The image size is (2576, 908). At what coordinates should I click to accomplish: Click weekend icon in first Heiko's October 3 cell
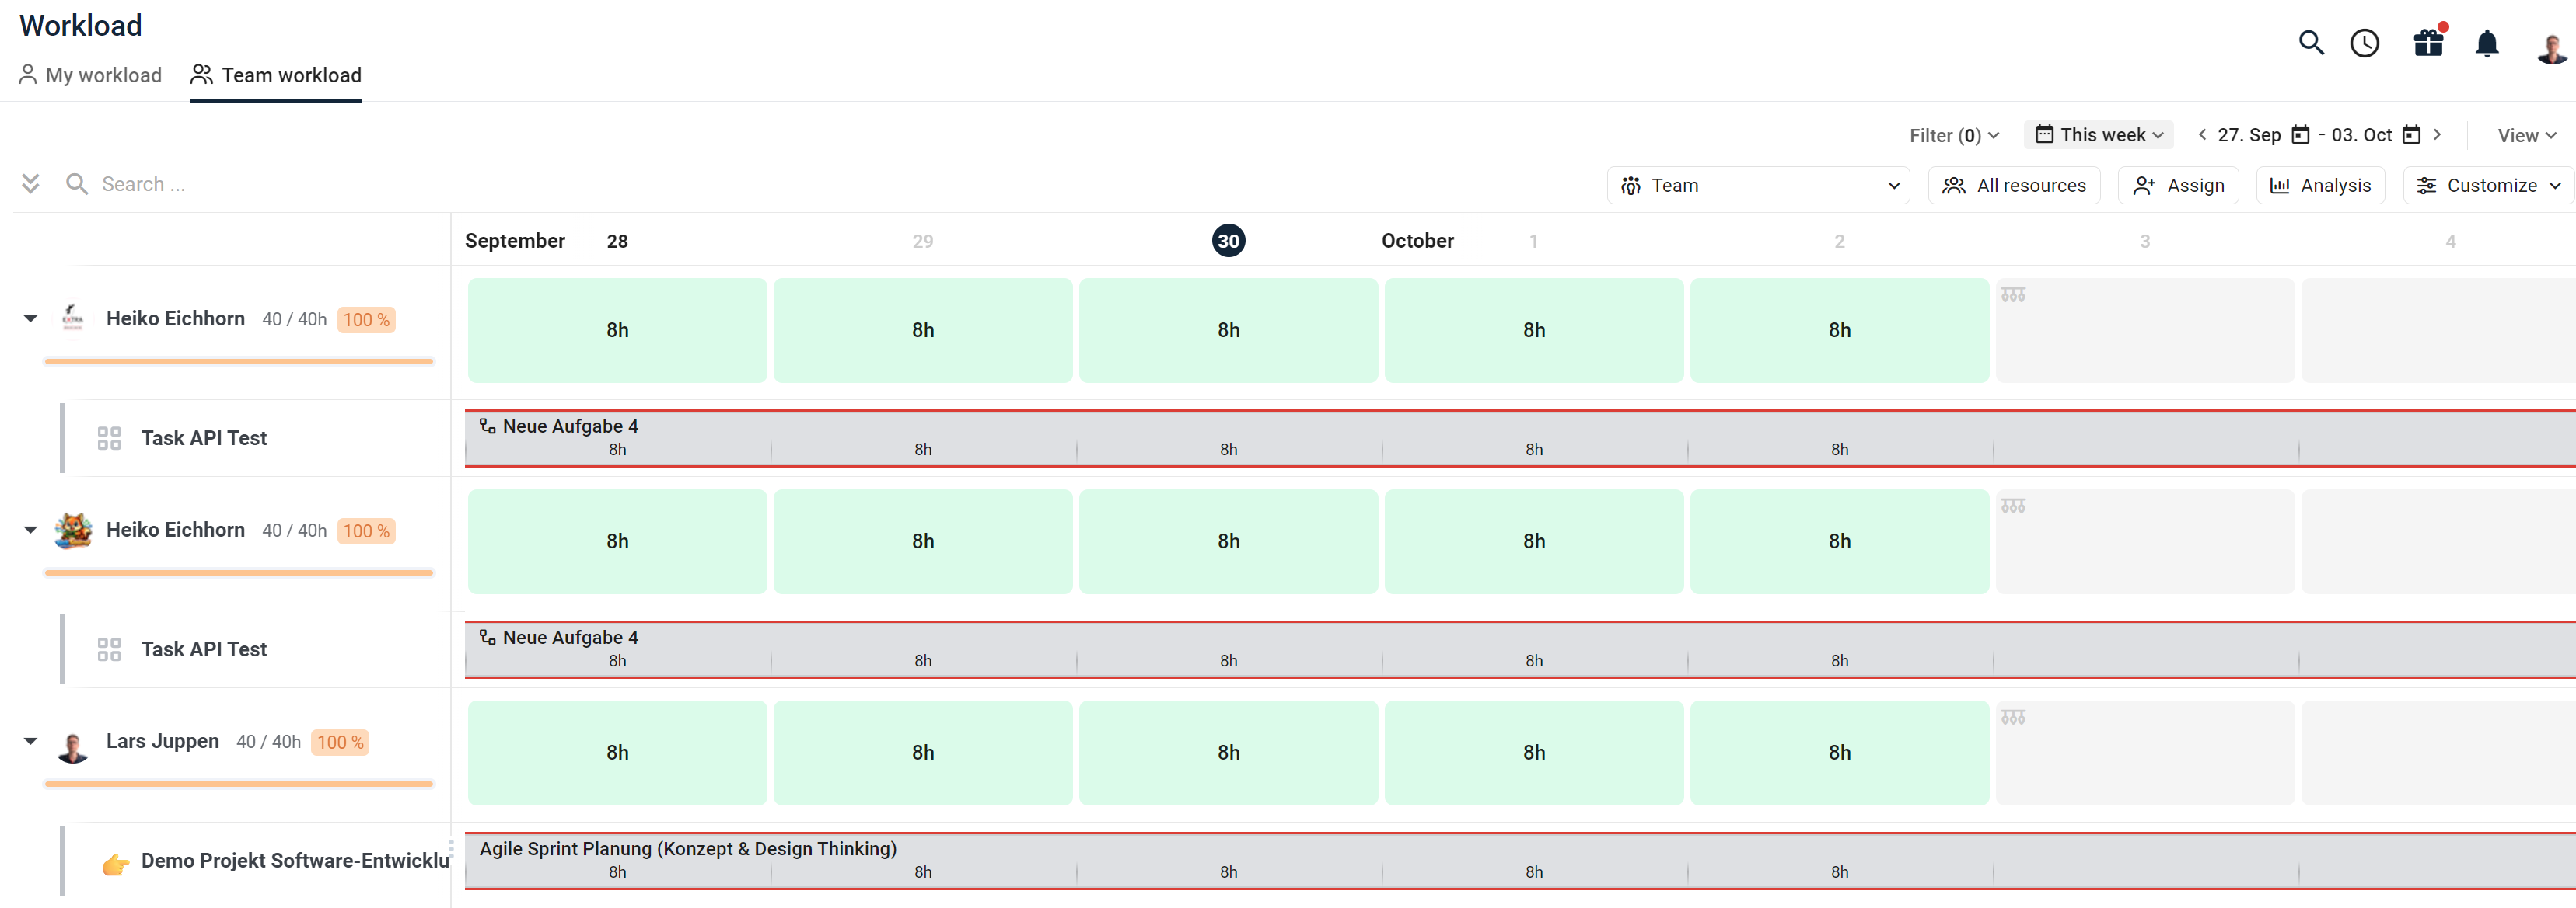2013,294
